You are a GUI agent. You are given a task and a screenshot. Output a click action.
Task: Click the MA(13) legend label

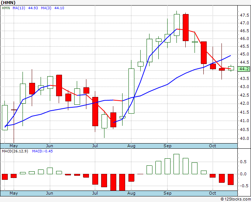19,8
